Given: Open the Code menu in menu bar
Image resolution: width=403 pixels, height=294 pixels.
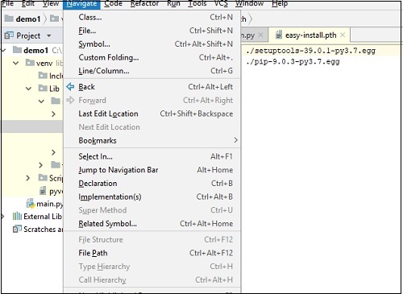Looking at the screenshot, I should [x=113, y=3].
